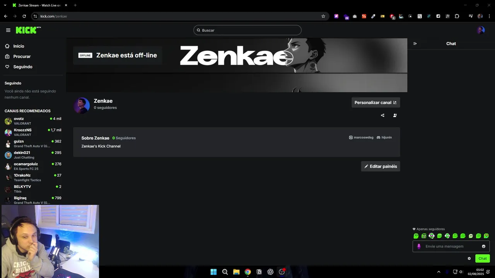495x278 pixels.
Task: Select the Zenkae Stream browser tab
Action: 39,5
